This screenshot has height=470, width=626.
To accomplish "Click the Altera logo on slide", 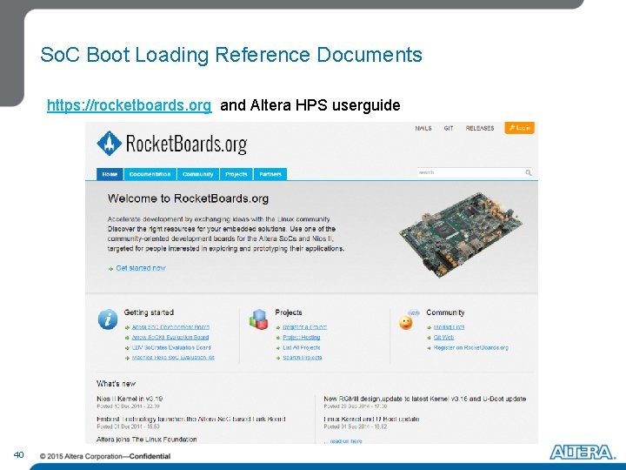I will (x=583, y=452).
